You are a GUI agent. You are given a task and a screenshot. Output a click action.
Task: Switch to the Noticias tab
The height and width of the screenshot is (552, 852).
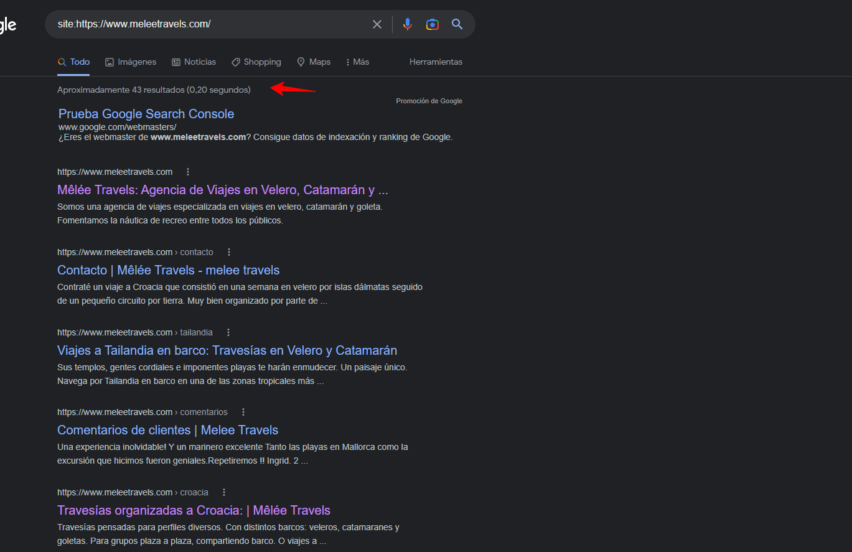tap(194, 62)
